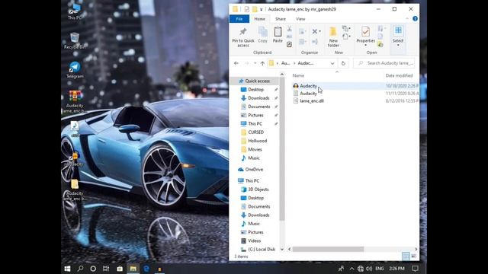Go up one folder level arrow
The height and width of the screenshot is (274, 488).
262,63
